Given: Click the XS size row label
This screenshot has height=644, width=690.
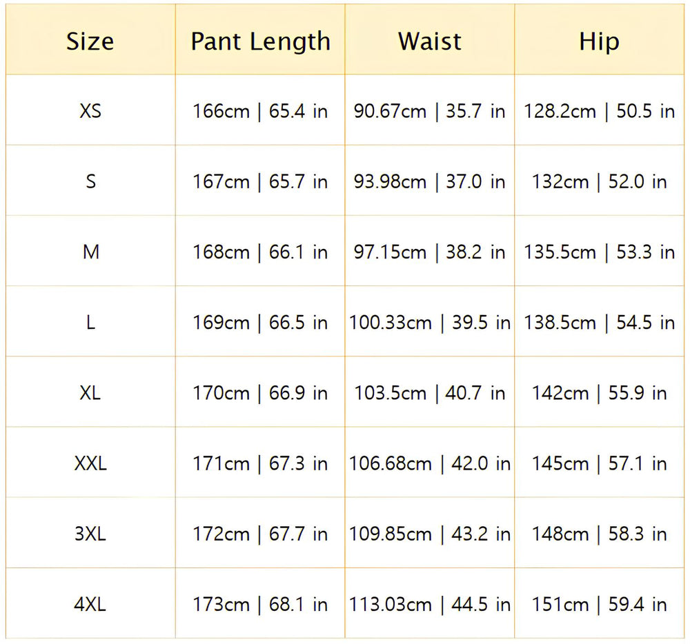Looking at the screenshot, I should coord(90,111).
